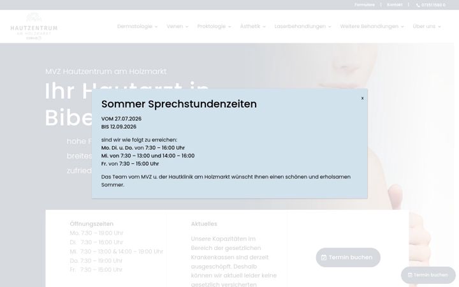Expand the Ästhetik menu
The width and height of the screenshot is (459, 287).
coord(253,26)
